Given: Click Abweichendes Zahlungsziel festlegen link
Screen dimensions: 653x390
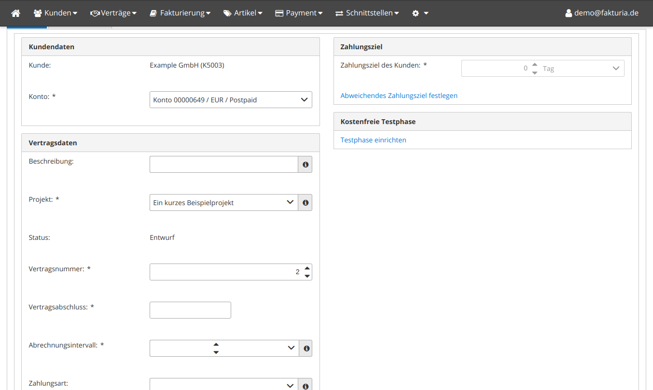Looking at the screenshot, I should [399, 96].
